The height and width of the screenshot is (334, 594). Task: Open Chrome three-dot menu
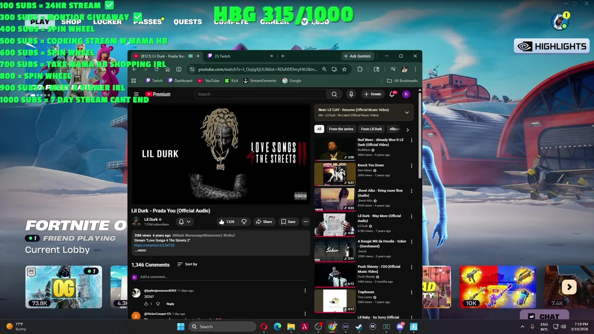[415, 69]
